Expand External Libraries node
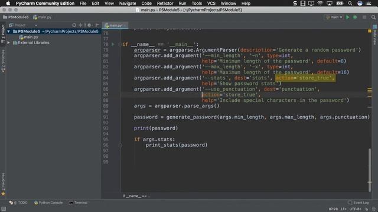This screenshot has height=212, width=378. tap(8, 42)
